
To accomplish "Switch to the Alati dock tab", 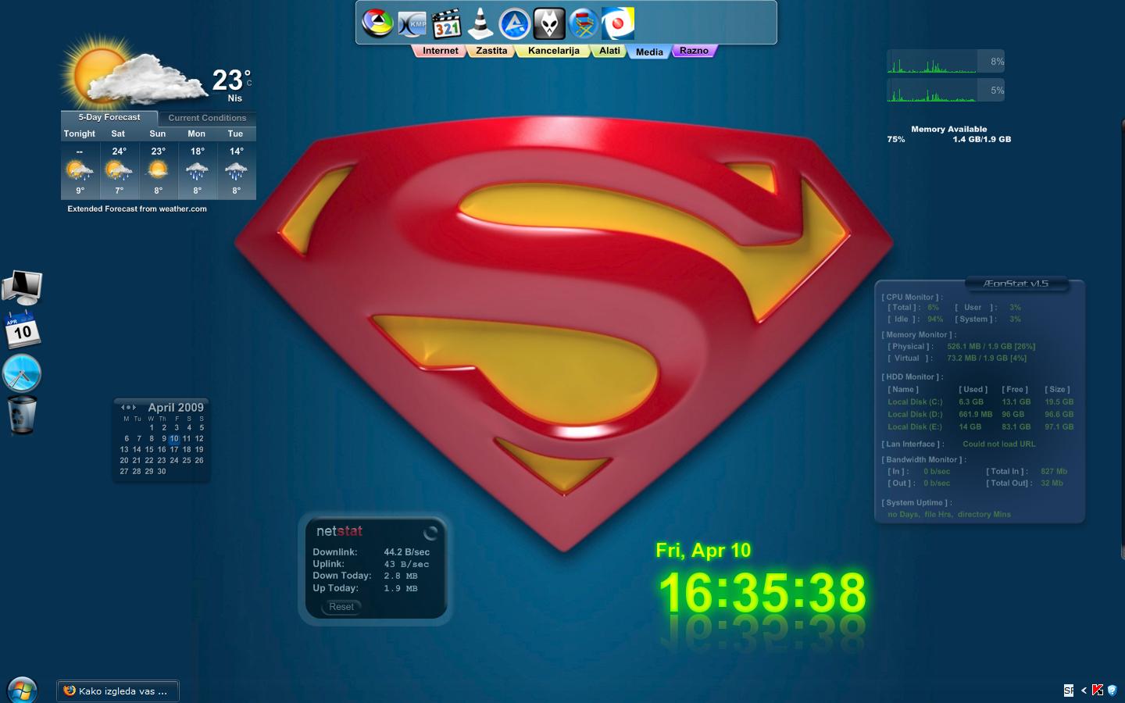I will [609, 51].
